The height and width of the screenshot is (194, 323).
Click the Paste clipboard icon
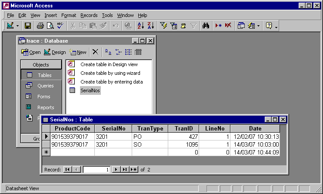pyautogui.click(x=93, y=26)
